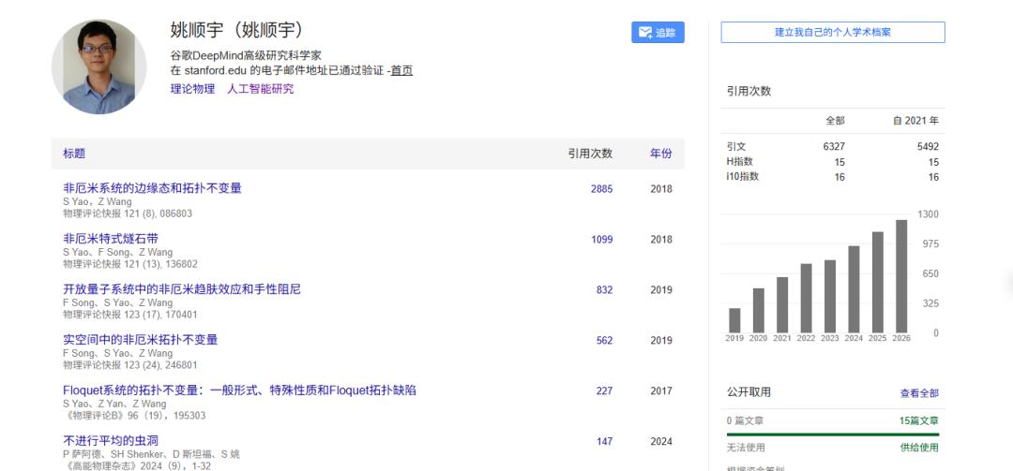
Task: View the 1099 citations list
Action: point(601,240)
